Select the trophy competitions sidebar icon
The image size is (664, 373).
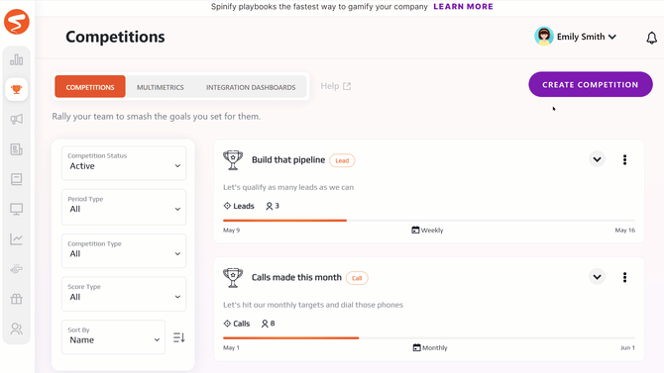click(x=17, y=89)
